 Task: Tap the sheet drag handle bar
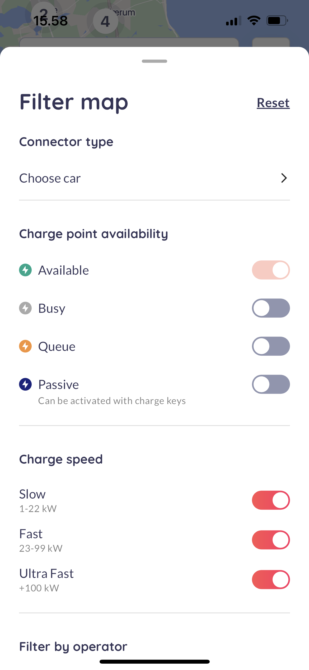point(154,61)
